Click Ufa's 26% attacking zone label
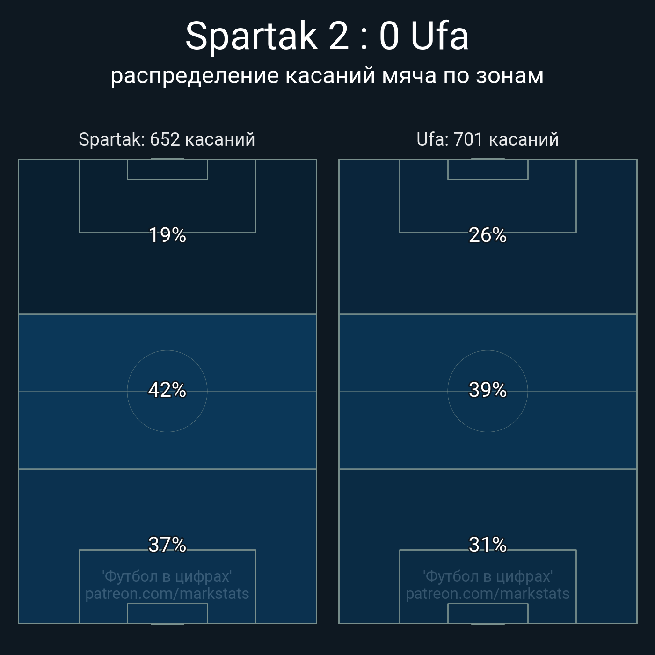Screen dimensions: 655x655 488,235
